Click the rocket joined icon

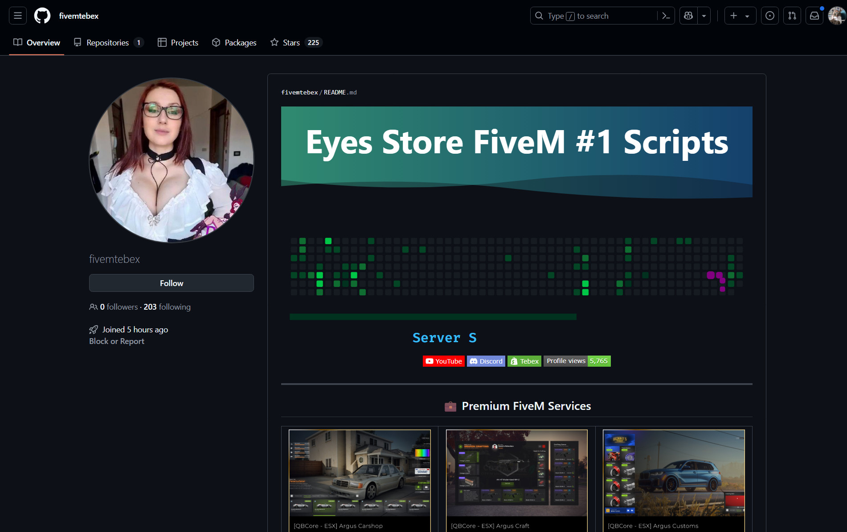point(94,330)
